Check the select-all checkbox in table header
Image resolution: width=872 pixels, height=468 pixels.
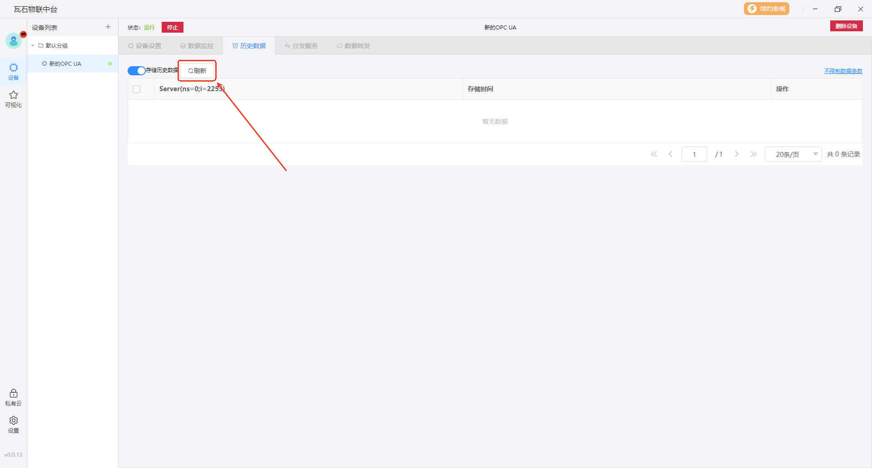coord(137,89)
